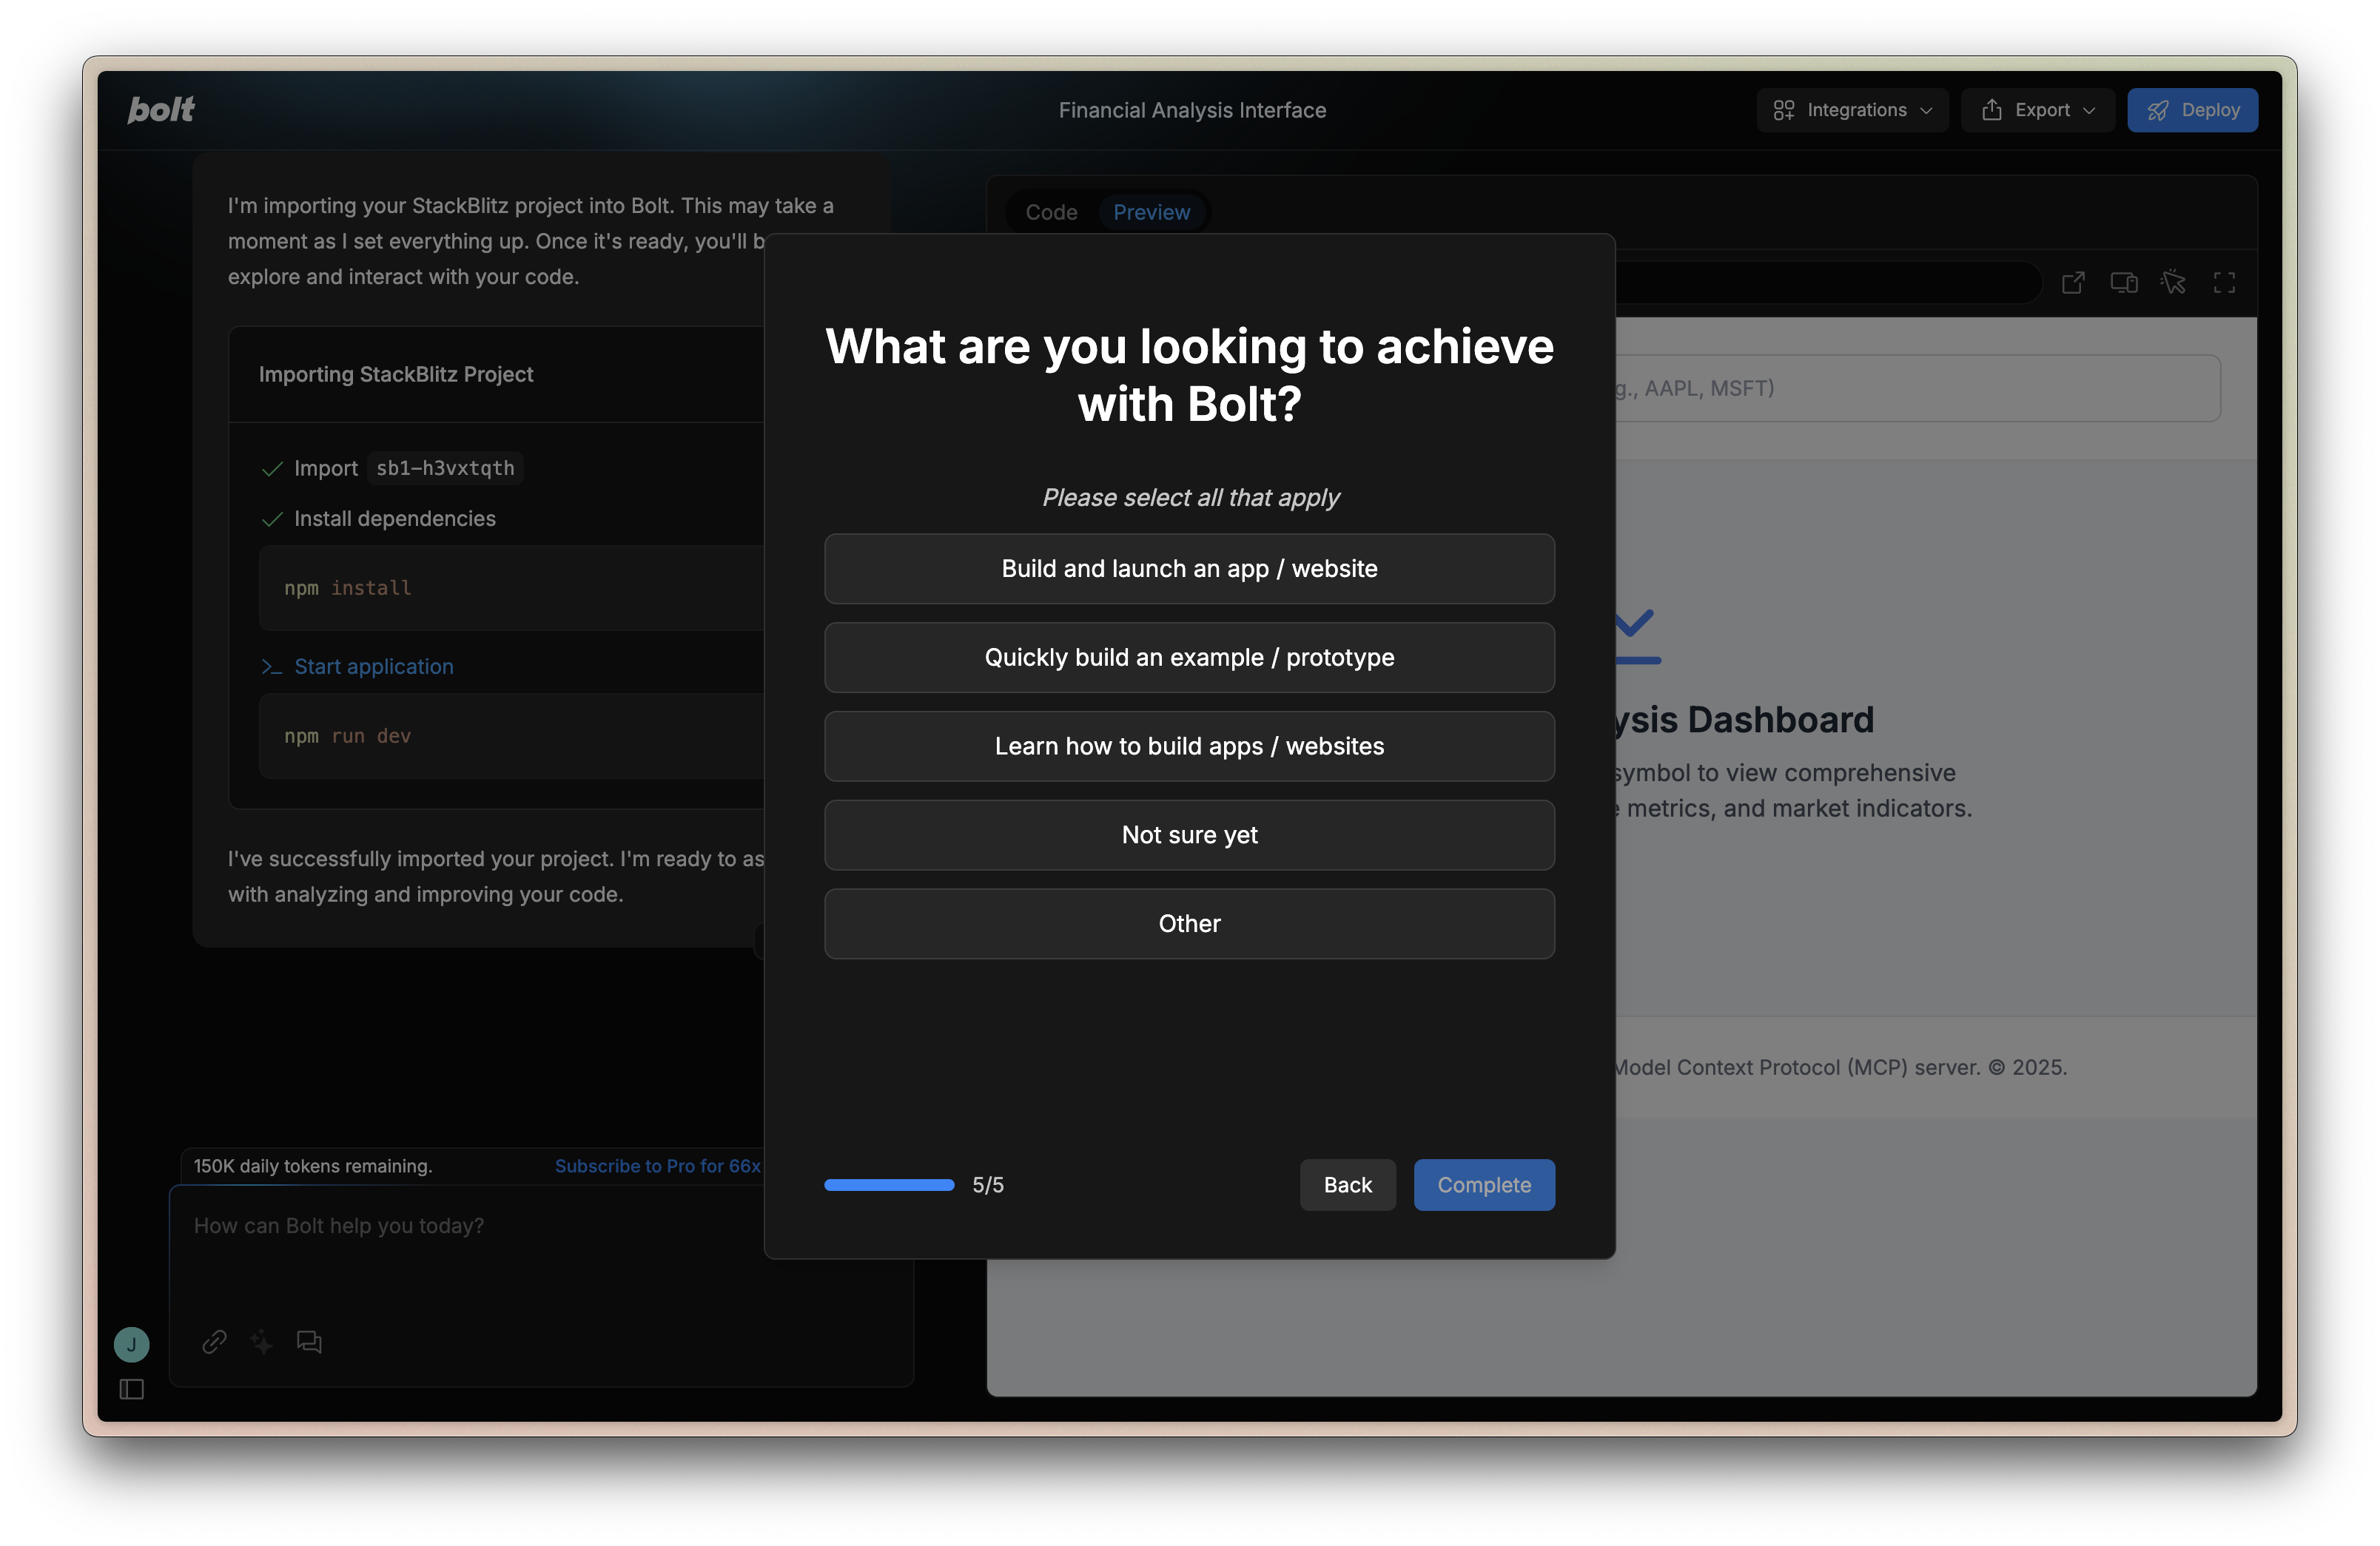Toggle the sidebar panel icon

132,1389
